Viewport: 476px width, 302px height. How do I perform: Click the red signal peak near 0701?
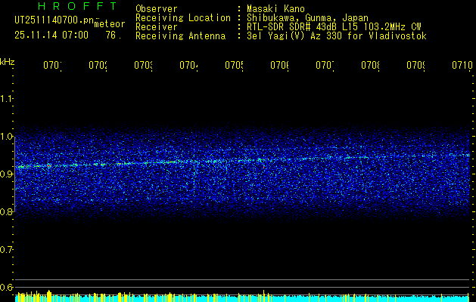48,165
